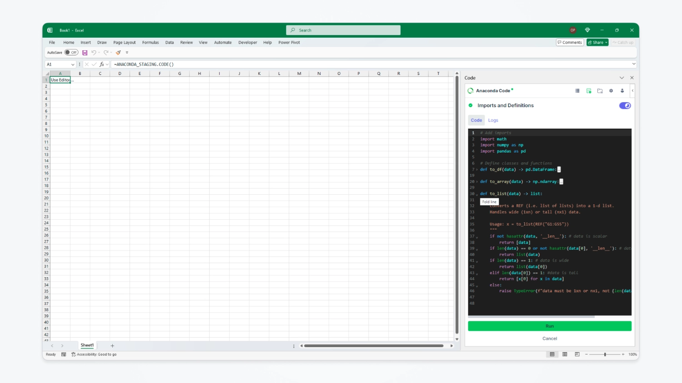Click the formula bar Cancel X icon

(86, 64)
